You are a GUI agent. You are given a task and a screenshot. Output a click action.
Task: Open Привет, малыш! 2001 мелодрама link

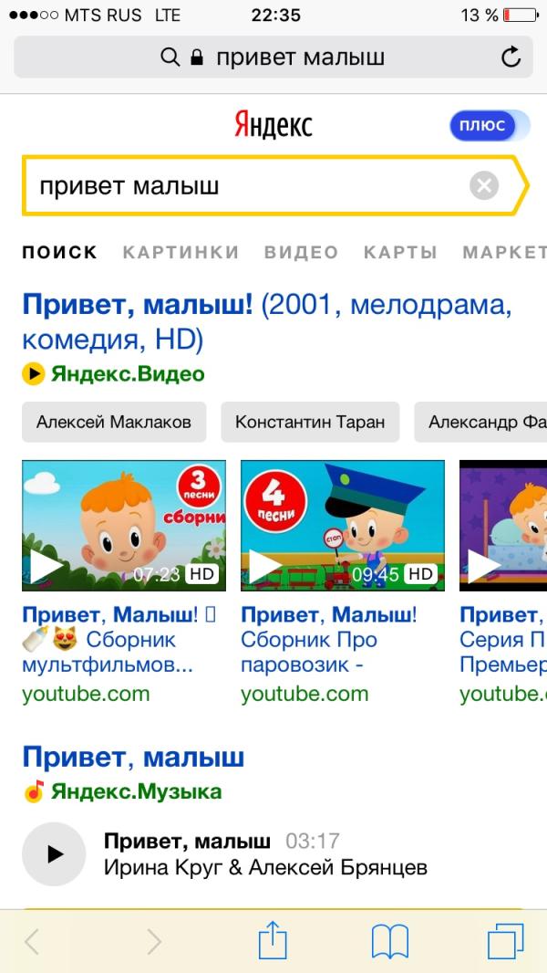(x=267, y=323)
